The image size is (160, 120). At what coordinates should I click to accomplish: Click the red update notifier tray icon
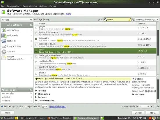tap(150, 118)
